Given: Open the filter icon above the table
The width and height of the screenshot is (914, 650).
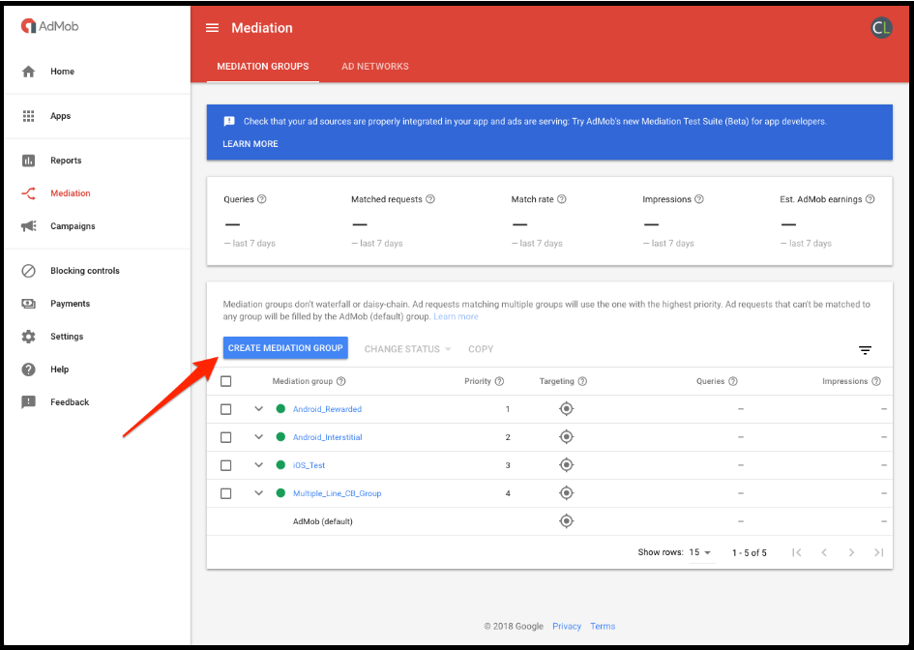Looking at the screenshot, I should [x=865, y=350].
